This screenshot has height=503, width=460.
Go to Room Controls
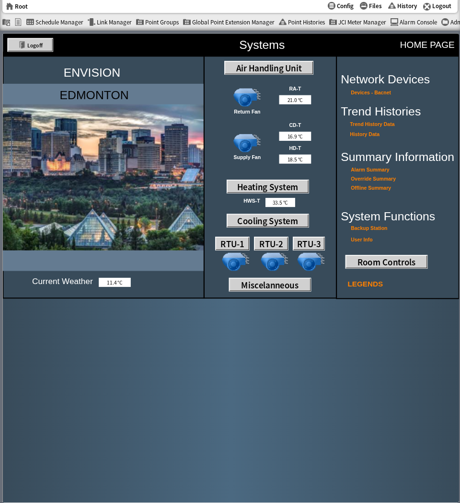click(386, 262)
